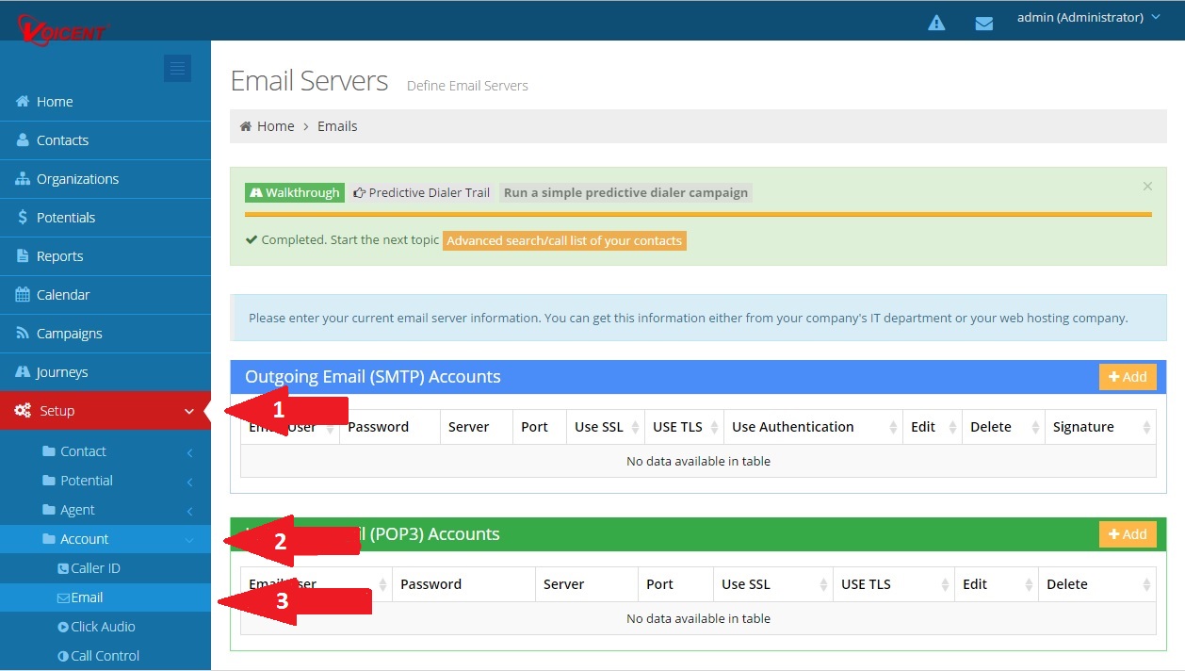This screenshot has width=1185, height=671.
Task: Select Contacts in the sidebar
Action: tap(63, 139)
